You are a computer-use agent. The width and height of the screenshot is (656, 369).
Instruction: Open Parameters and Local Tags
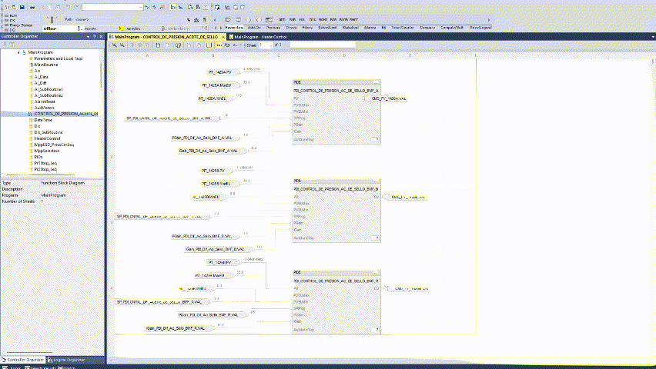coord(58,58)
